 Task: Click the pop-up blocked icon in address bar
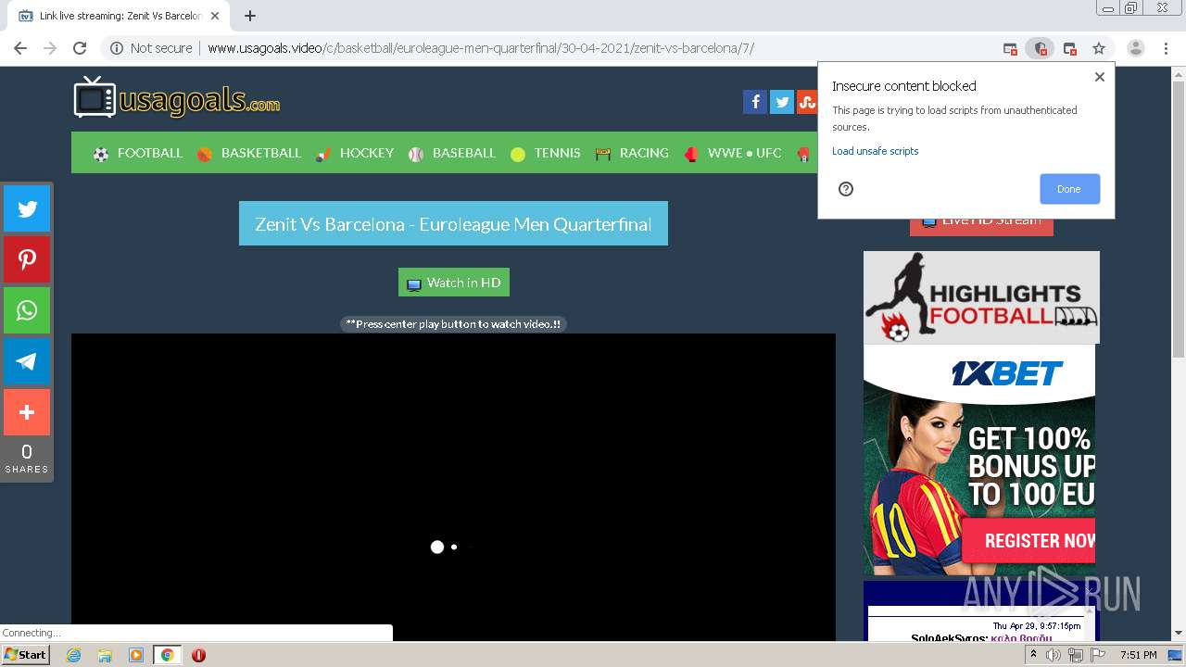click(x=1010, y=48)
